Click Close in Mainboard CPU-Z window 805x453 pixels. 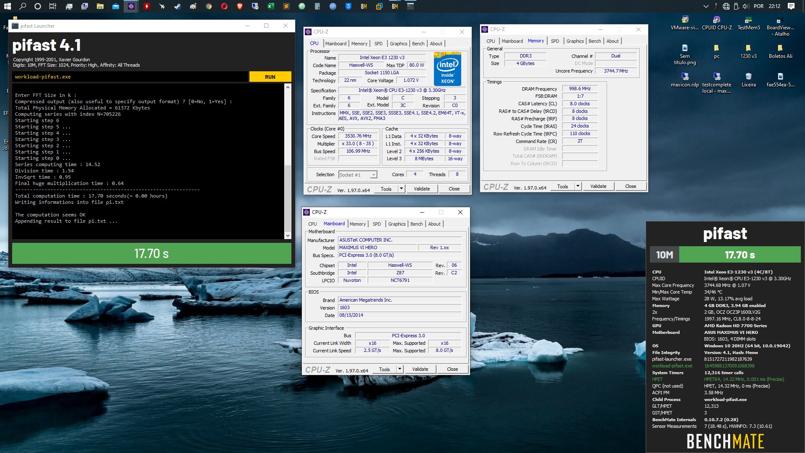pyautogui.click(x=452, y=369)
